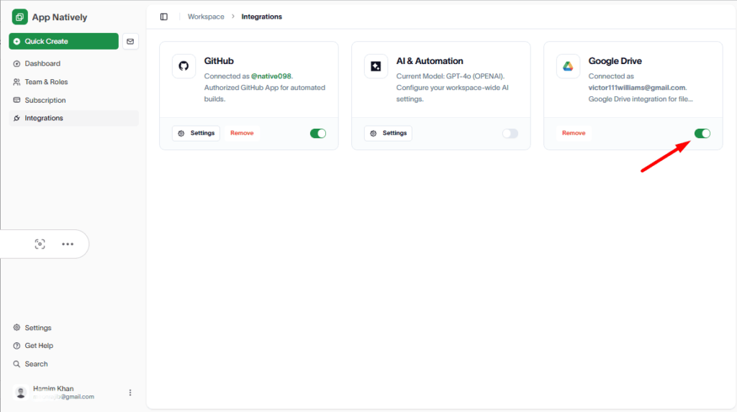Click the Quick Create button

click(x=63, y=41)
